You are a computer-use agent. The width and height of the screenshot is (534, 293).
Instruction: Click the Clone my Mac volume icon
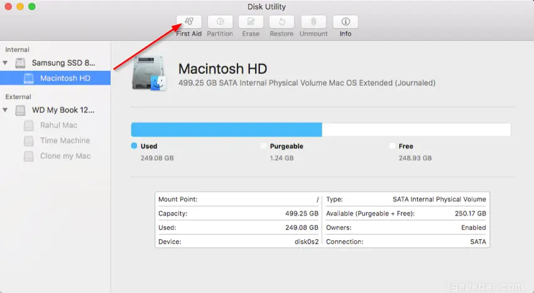29,156
